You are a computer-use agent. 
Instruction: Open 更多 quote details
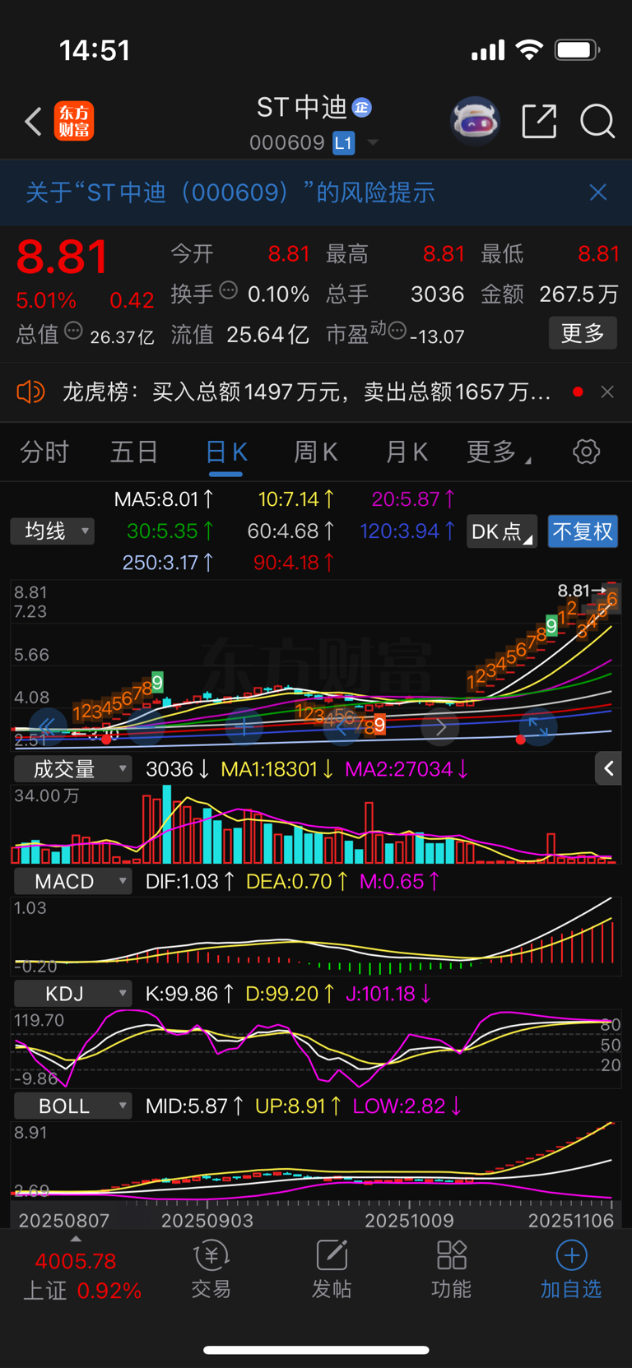pos(583,333)
